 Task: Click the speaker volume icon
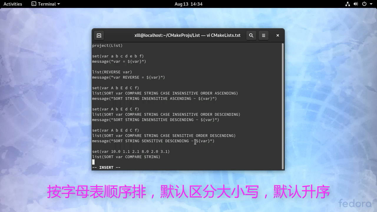pyautogui.click(x=355, y=4)
